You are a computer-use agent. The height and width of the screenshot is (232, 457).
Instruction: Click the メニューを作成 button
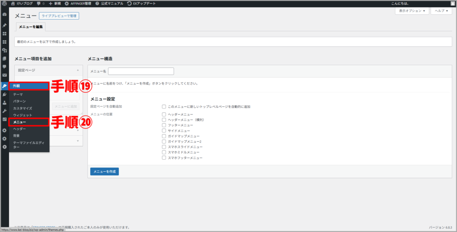tap(104, 171)
